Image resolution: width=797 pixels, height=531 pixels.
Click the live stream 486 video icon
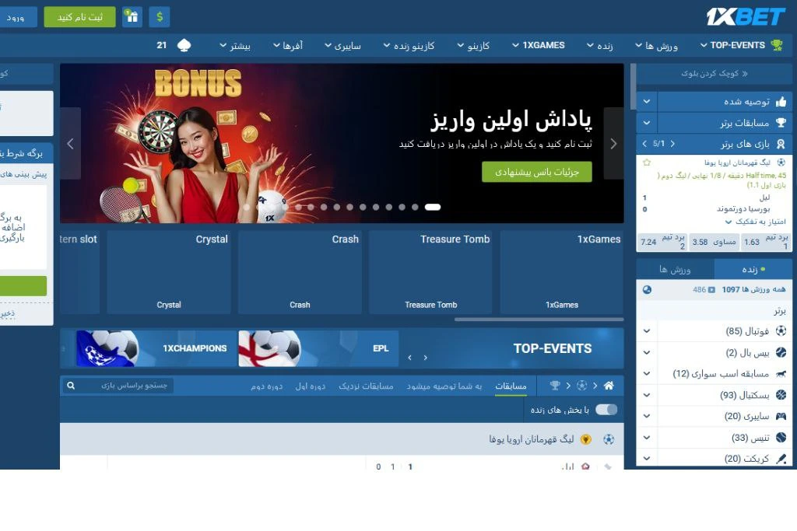(711, 289)
